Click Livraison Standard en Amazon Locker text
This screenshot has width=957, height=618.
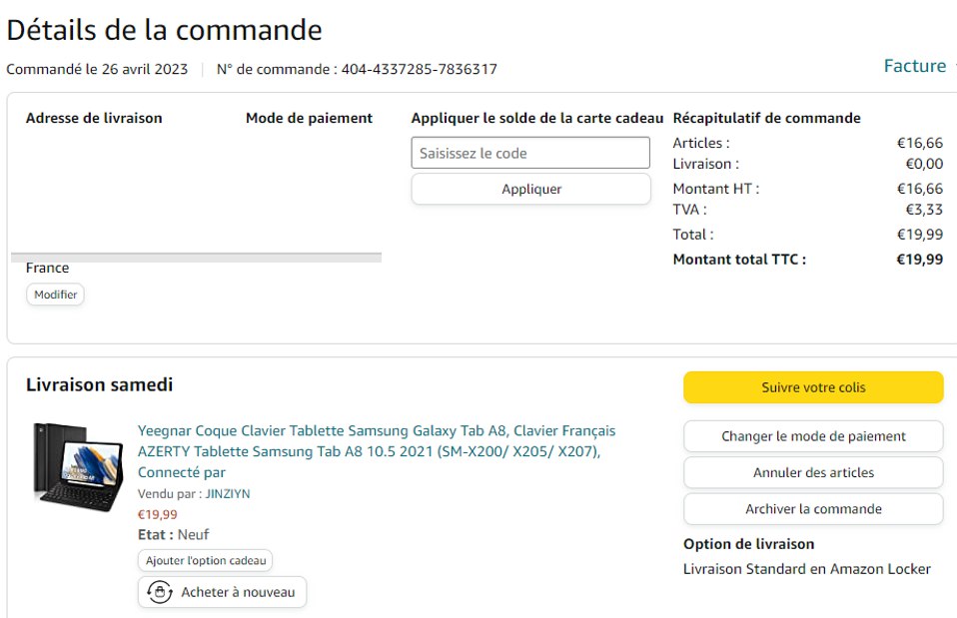point(806,569)
